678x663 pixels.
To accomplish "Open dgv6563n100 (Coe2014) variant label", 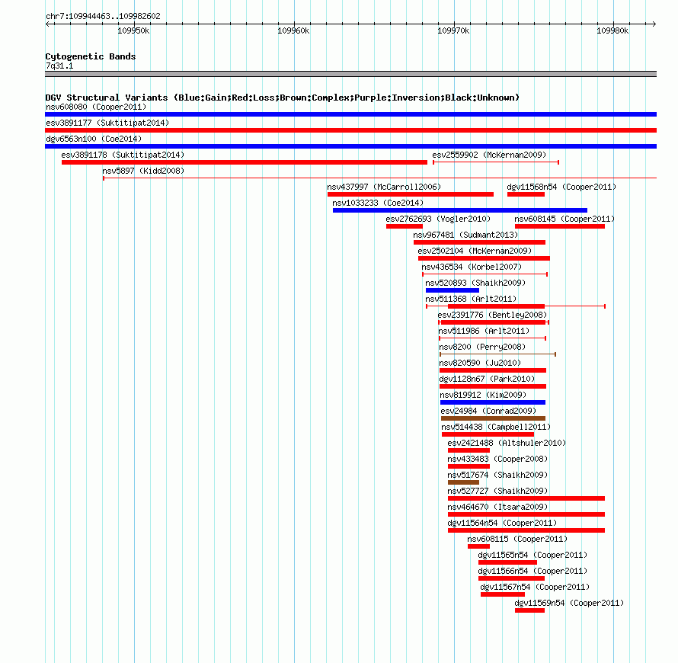I will (94, 139).
